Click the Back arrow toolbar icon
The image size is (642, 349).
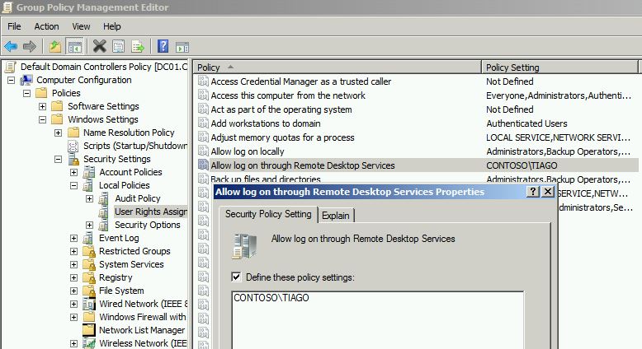[11, 46]
